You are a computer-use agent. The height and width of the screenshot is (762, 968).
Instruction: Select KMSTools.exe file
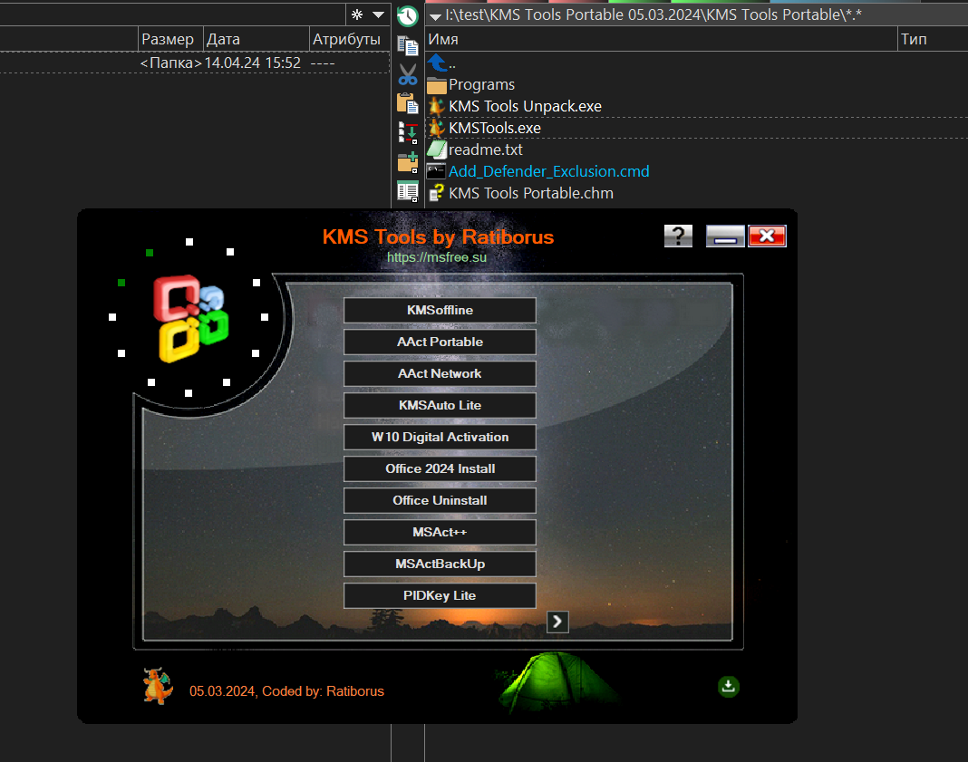pyautogui.click(x=495, y=128)
